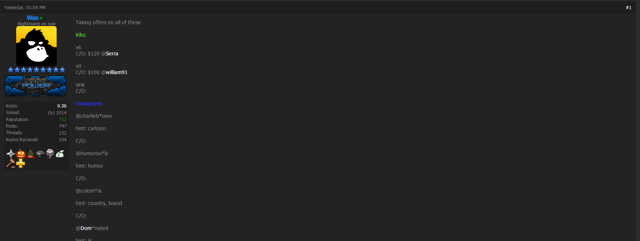
Task: Open Wax's user profile link
Action: pos(32,18)
